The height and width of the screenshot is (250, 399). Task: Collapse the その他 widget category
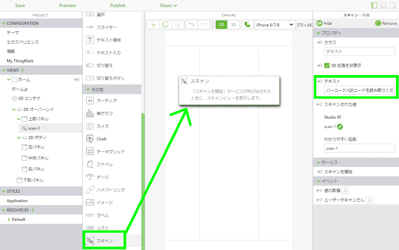pos(88,89)
